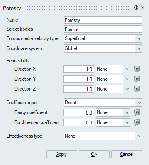
Task: Open Darcy coefficient unit dropdown
Action: click(x=127, y=112)
